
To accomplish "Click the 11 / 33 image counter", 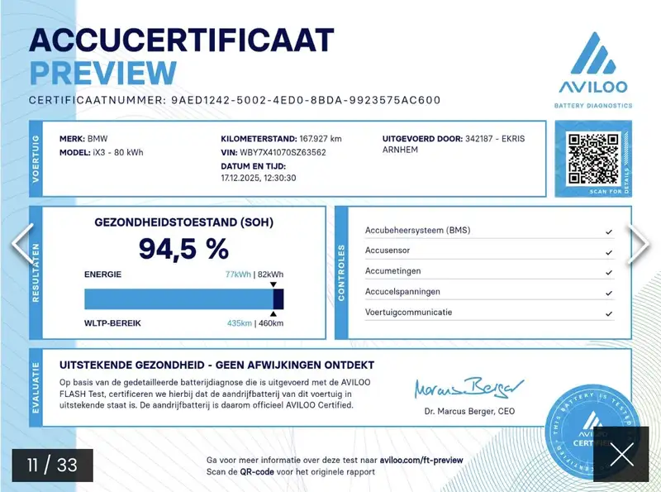I will 52,465.
